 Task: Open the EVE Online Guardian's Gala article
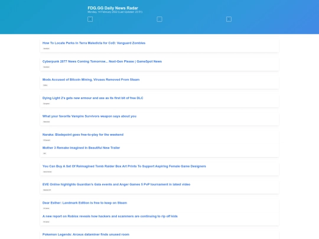point(116,184)
